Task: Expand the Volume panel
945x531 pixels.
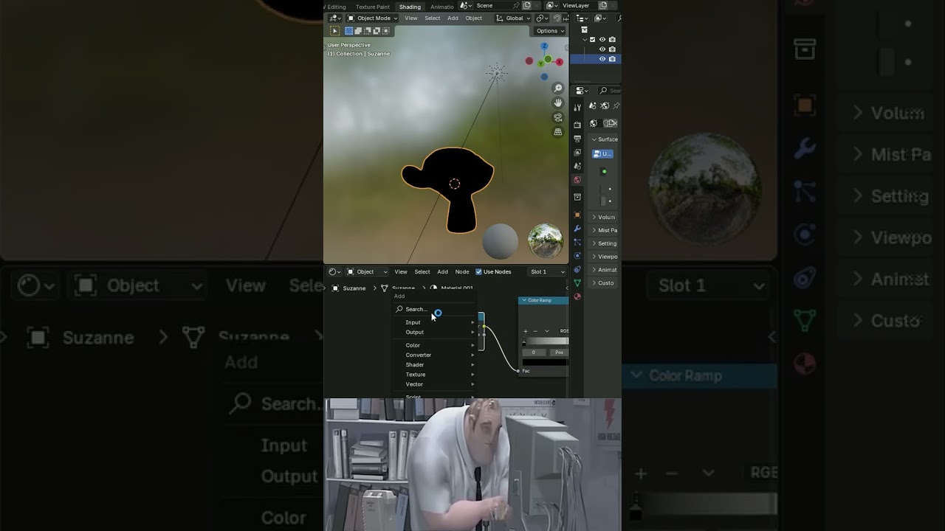Action: click(603, 218)
